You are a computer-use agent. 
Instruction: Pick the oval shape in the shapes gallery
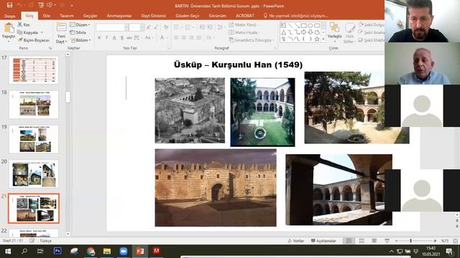click(x=310, y=26)
